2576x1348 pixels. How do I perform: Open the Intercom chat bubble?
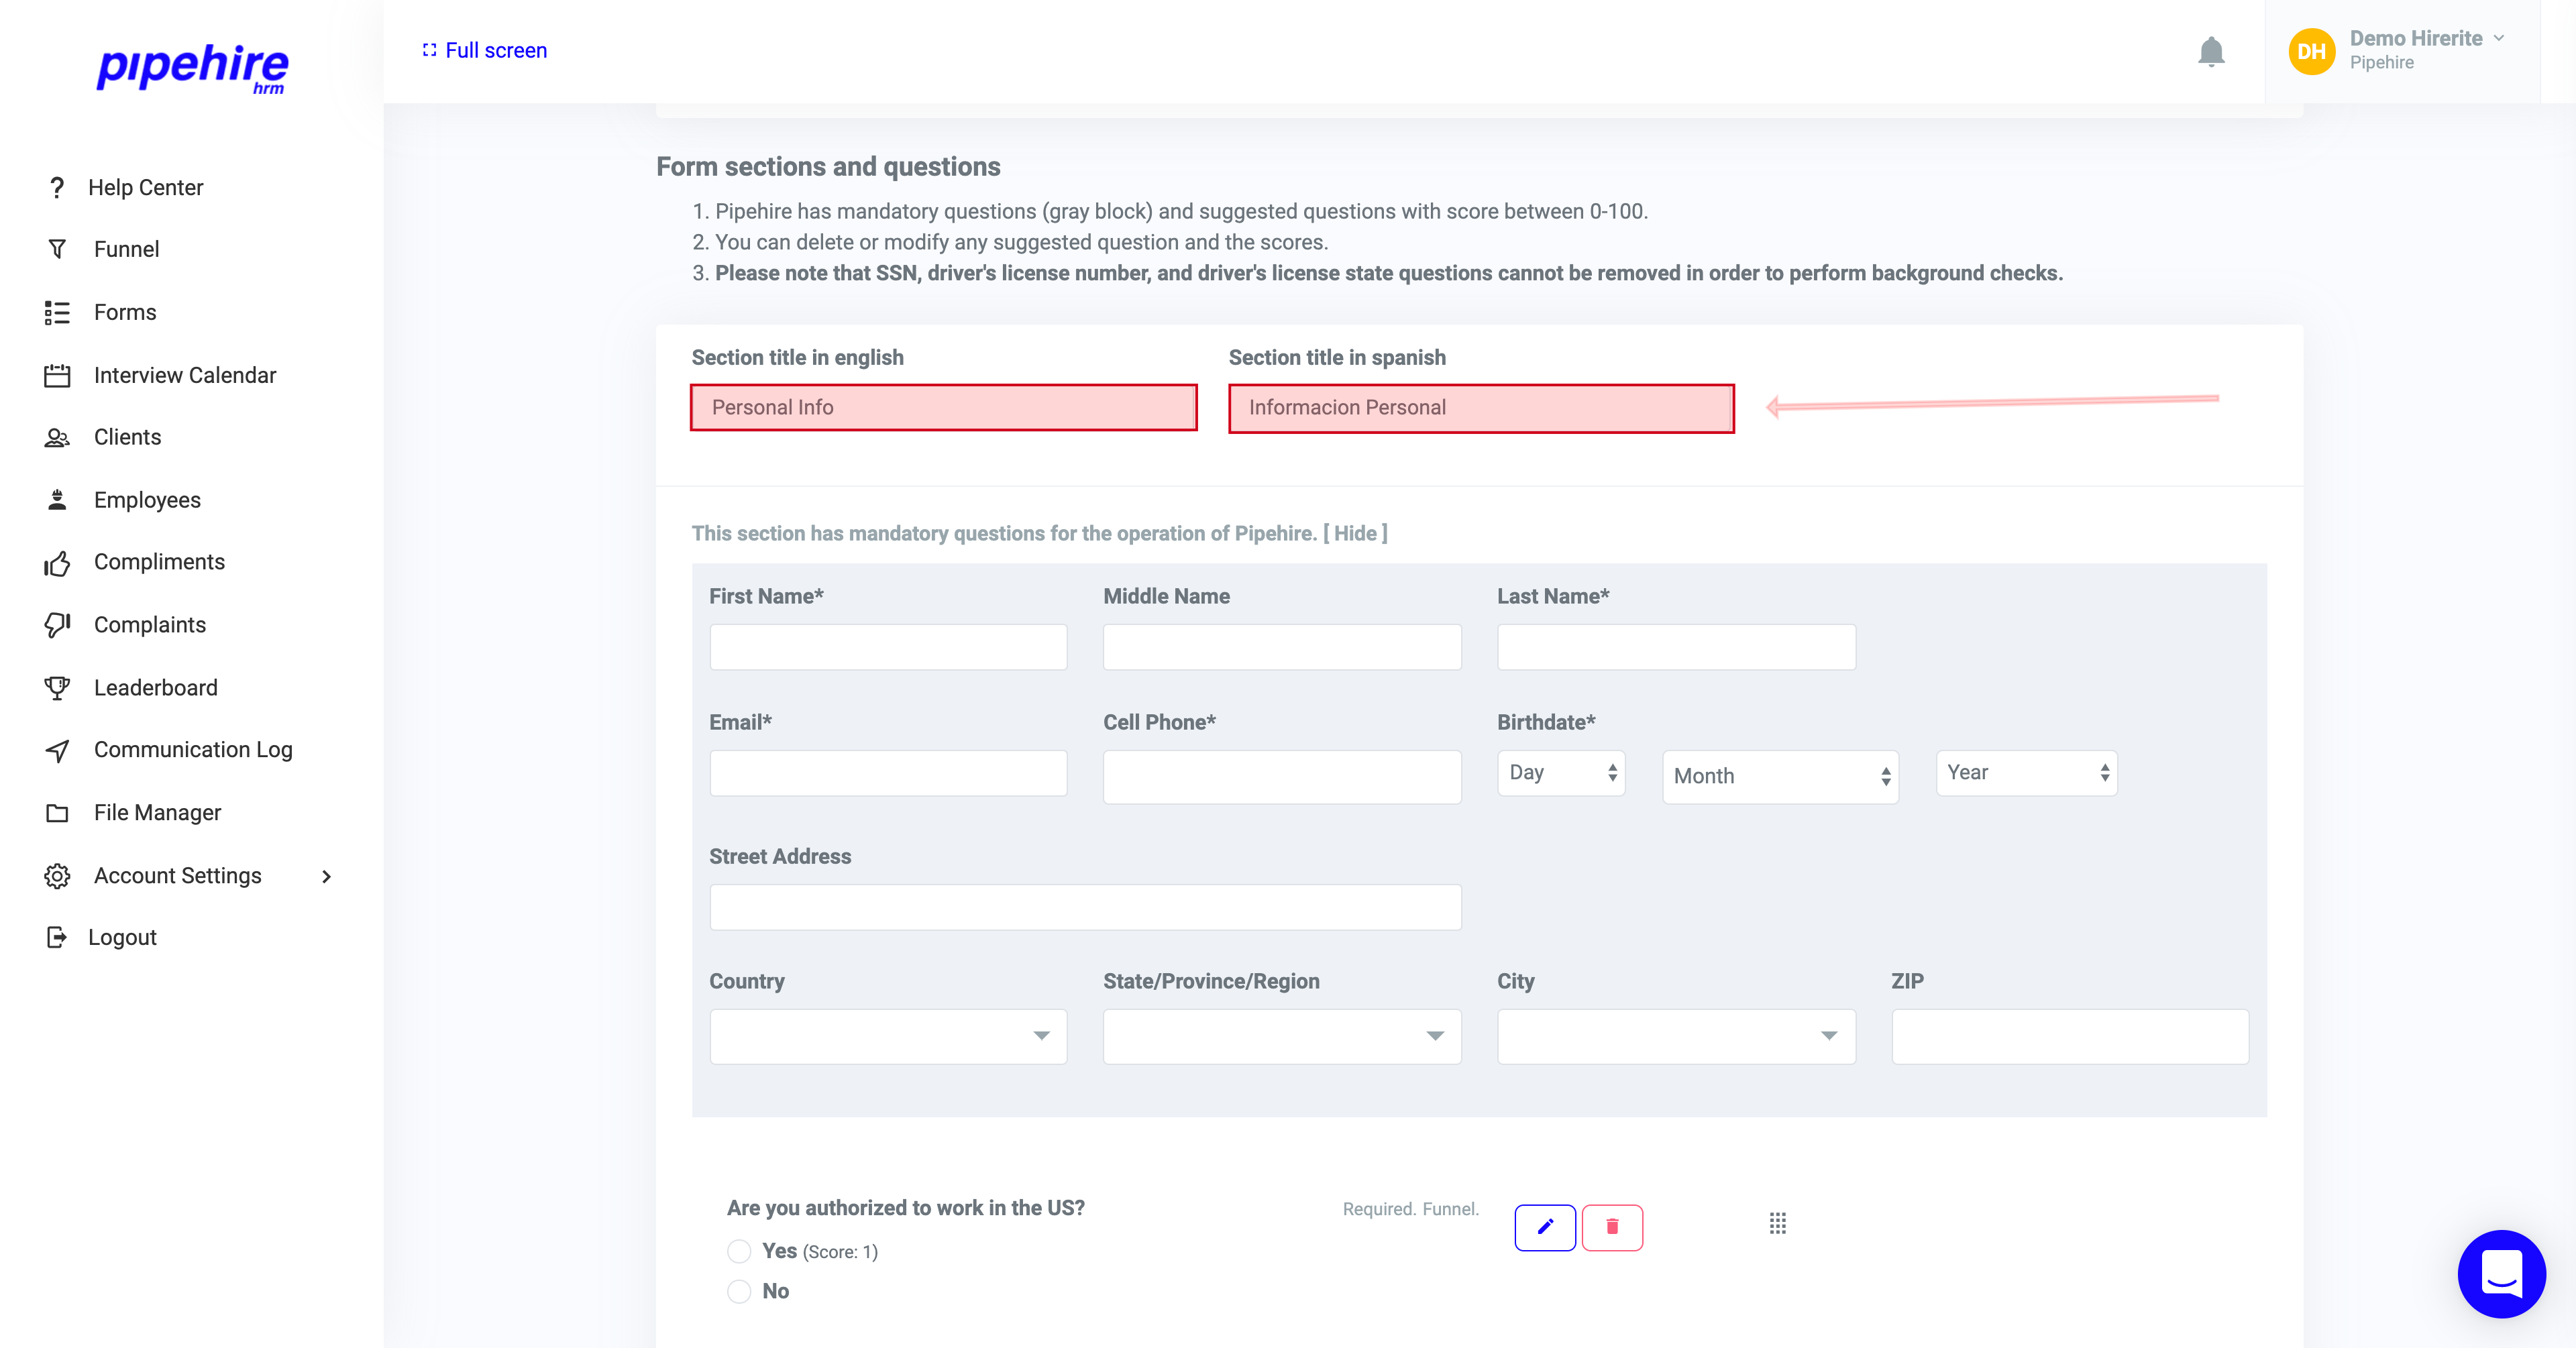click(2501, 1274)
